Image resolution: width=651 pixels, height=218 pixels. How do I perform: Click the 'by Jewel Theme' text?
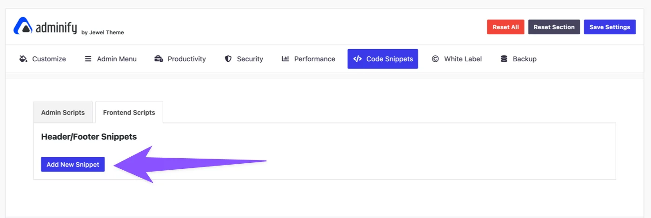tap(102, 32)
